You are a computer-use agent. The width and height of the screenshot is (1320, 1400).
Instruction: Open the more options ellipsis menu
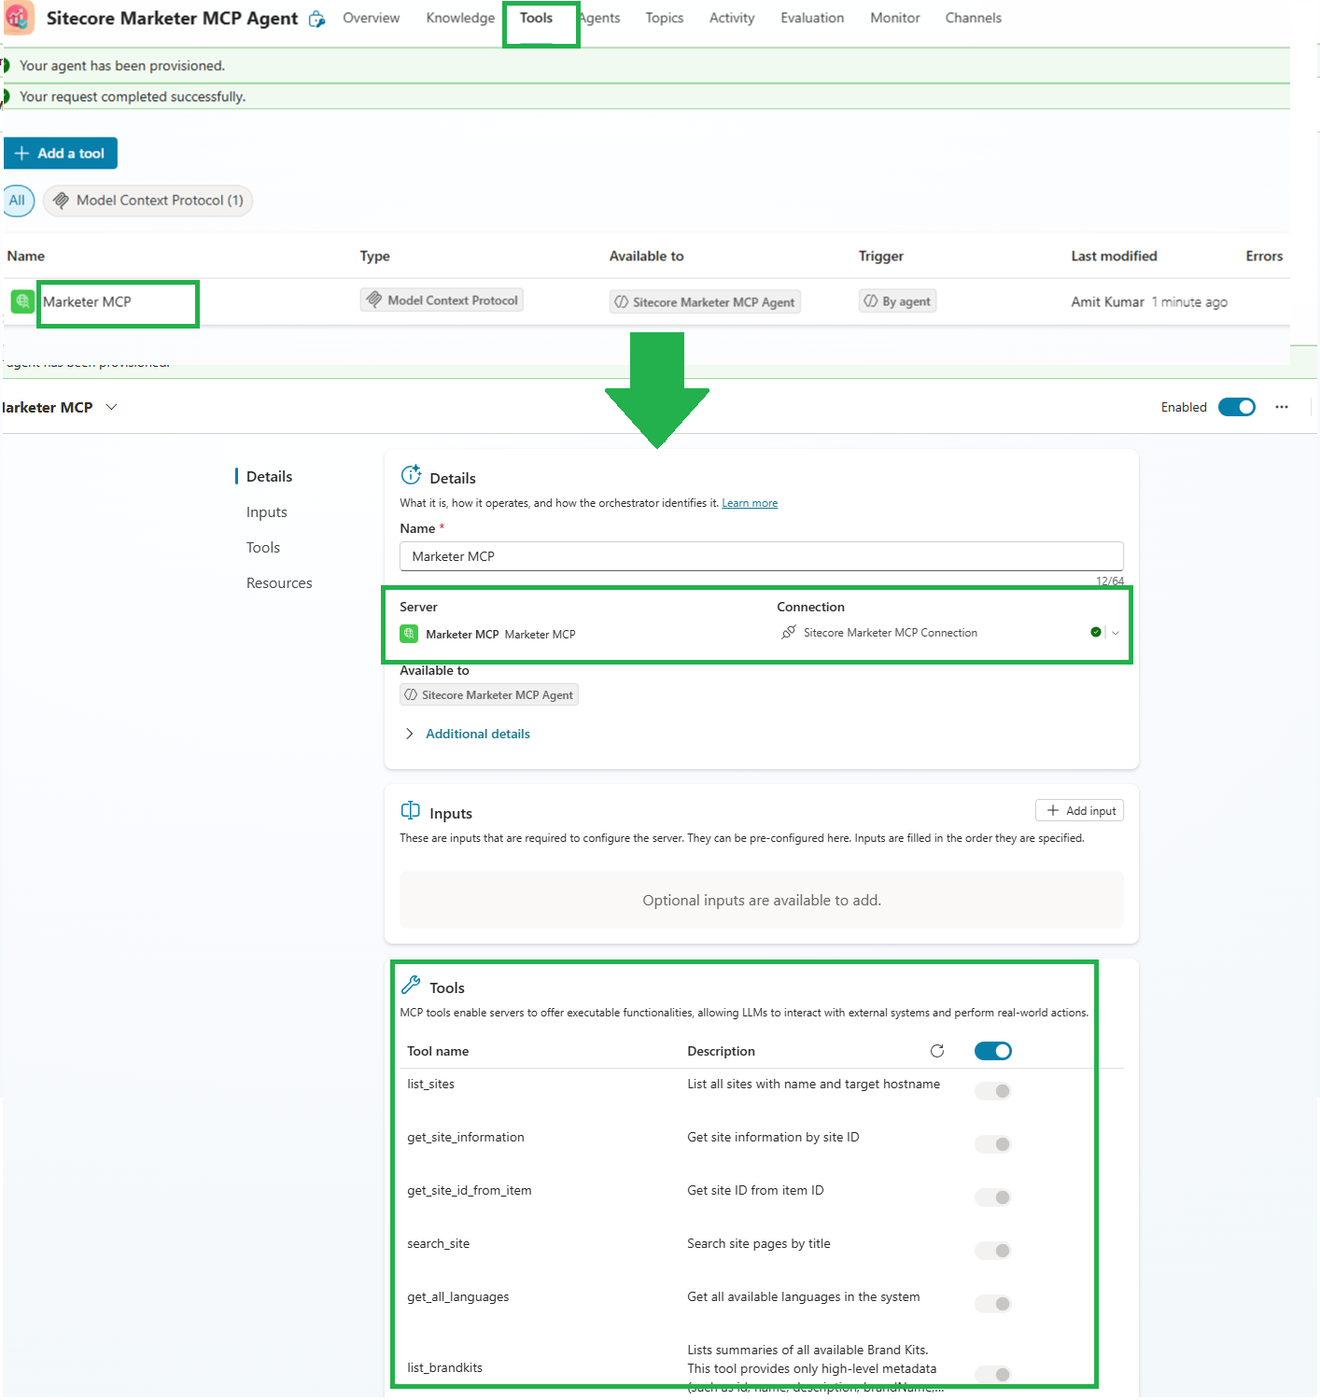click(1282, 407)
